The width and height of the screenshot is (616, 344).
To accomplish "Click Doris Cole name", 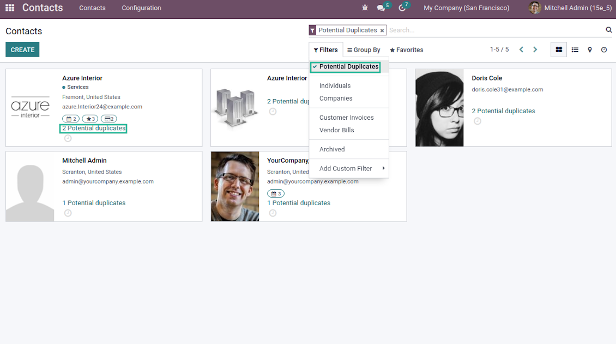I will coord(487,78).
